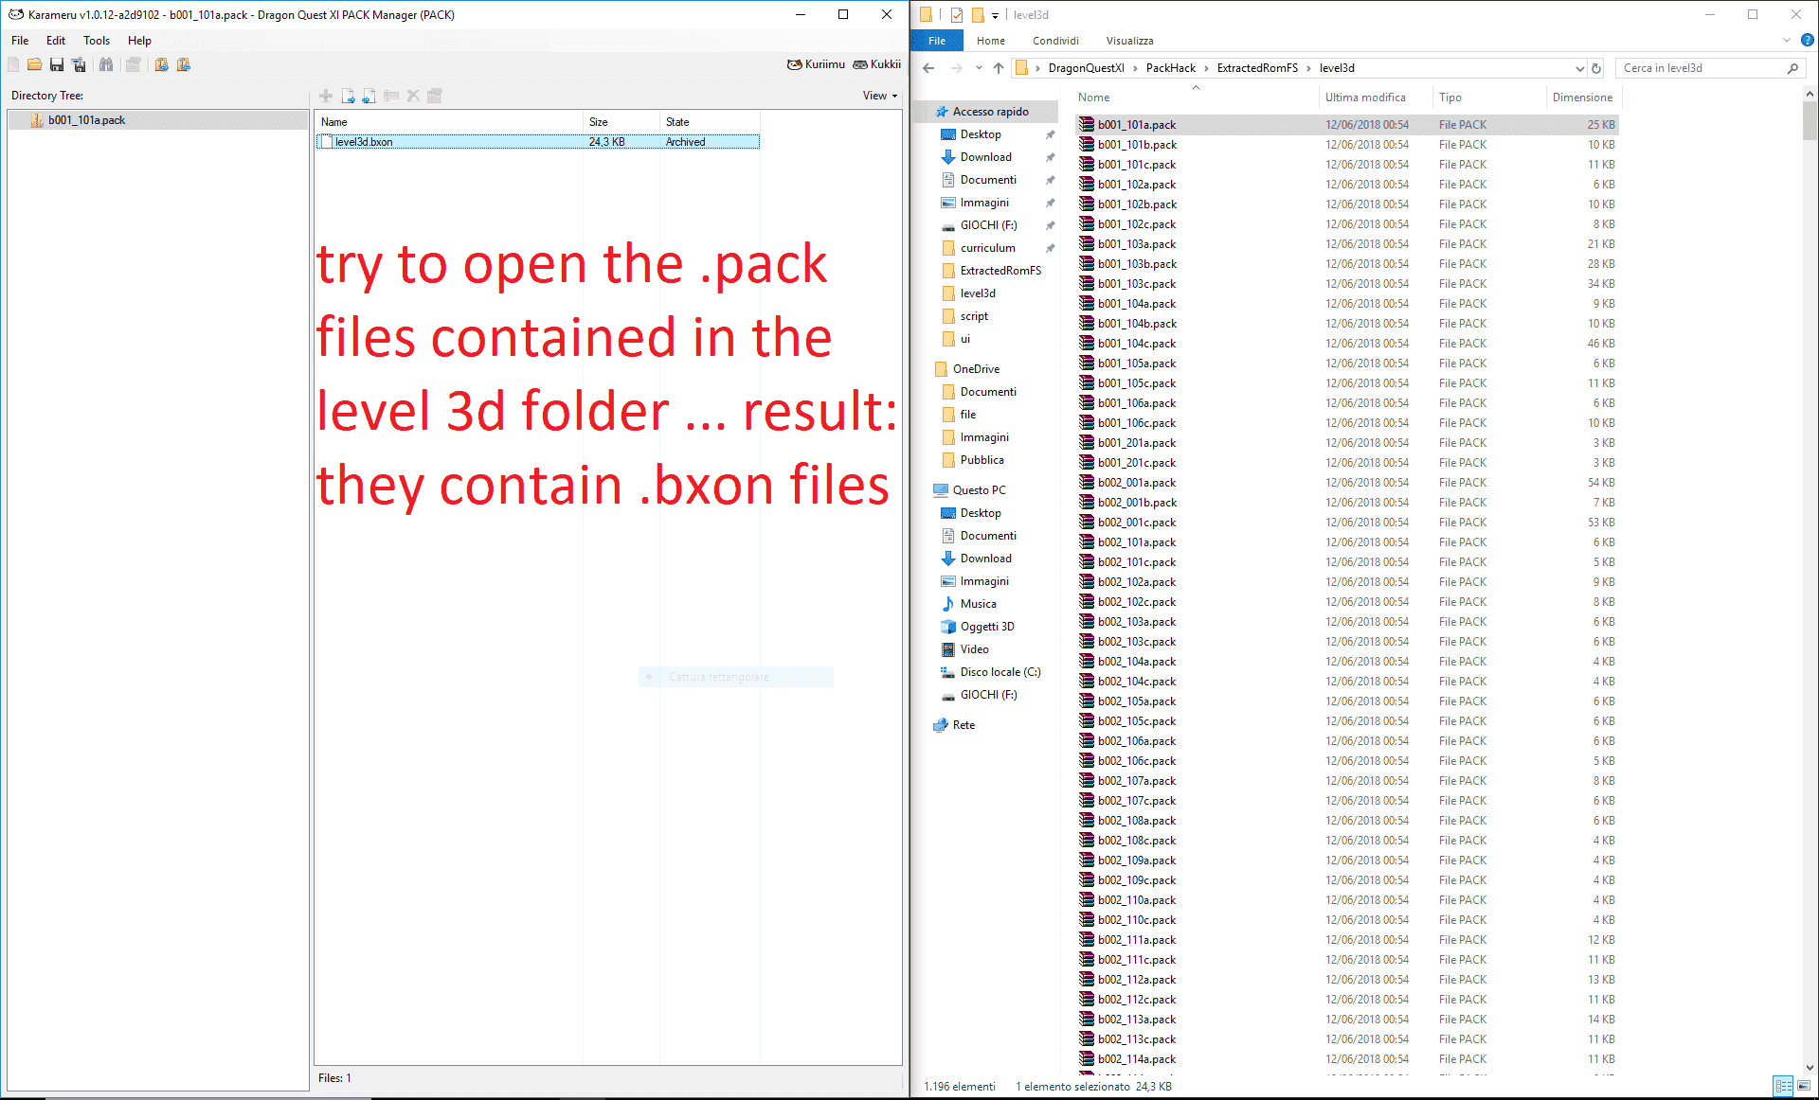This screenshot has width=1819, height=1100.
Task: Open the recent locations dropdown in Explorer
Action: (979, 68)
